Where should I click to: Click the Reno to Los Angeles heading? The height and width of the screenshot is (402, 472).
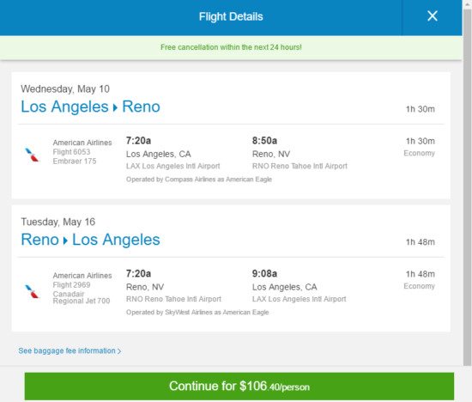coord(90,240)
